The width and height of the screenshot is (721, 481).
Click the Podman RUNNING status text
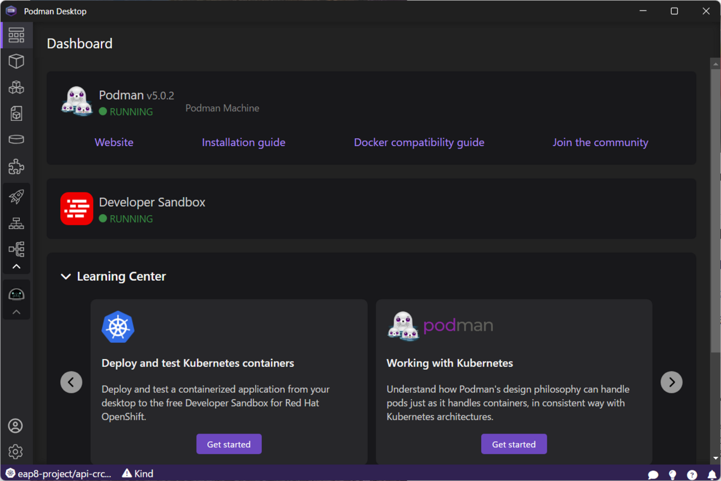tap(131, 112)
